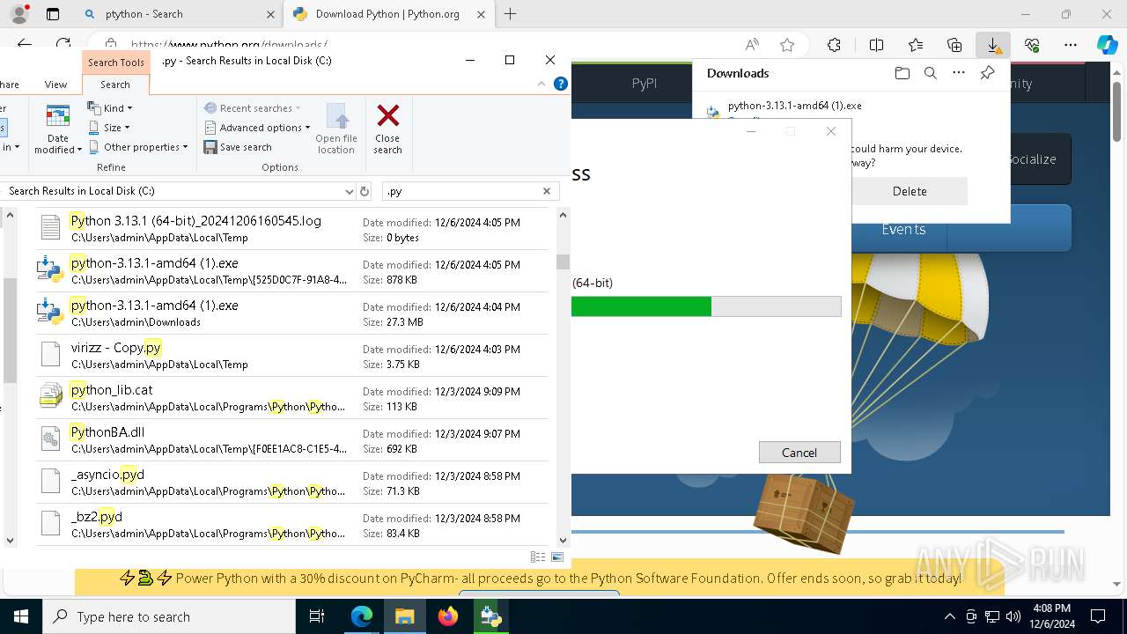Switch to large icons view in Explorer
This screenshot has width=1127, height=634.
557,557
